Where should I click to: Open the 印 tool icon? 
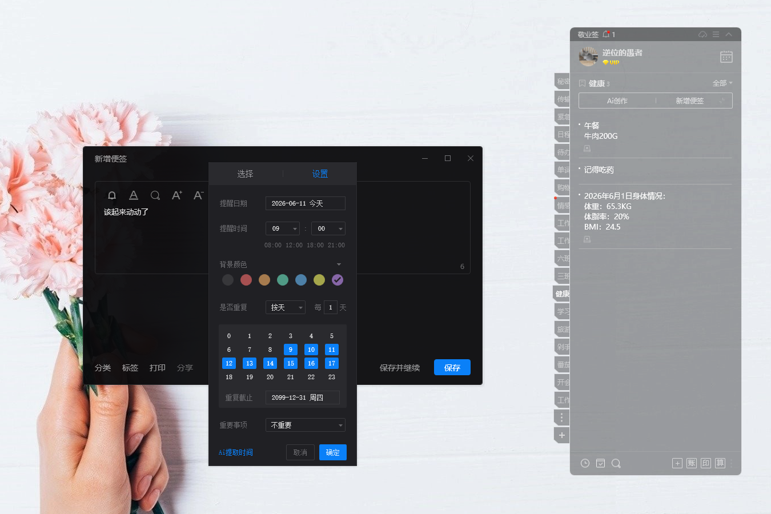[x=706, y=463]
